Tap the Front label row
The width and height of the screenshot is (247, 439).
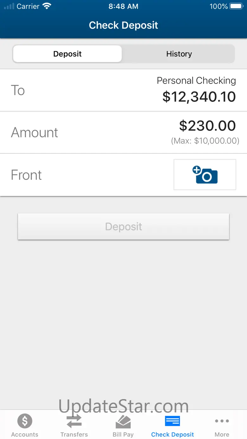[26, 175]
